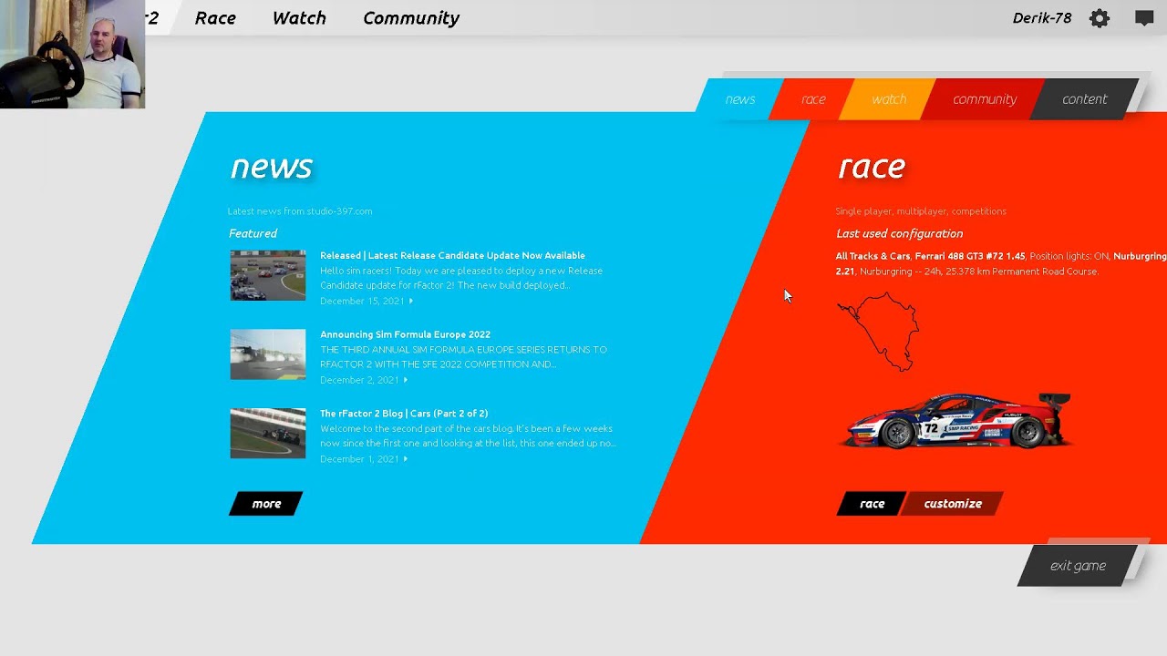The width and height of the screenshot is (1167, 656).
Task: Click the webcam overlay video
Action: (72, 55)
